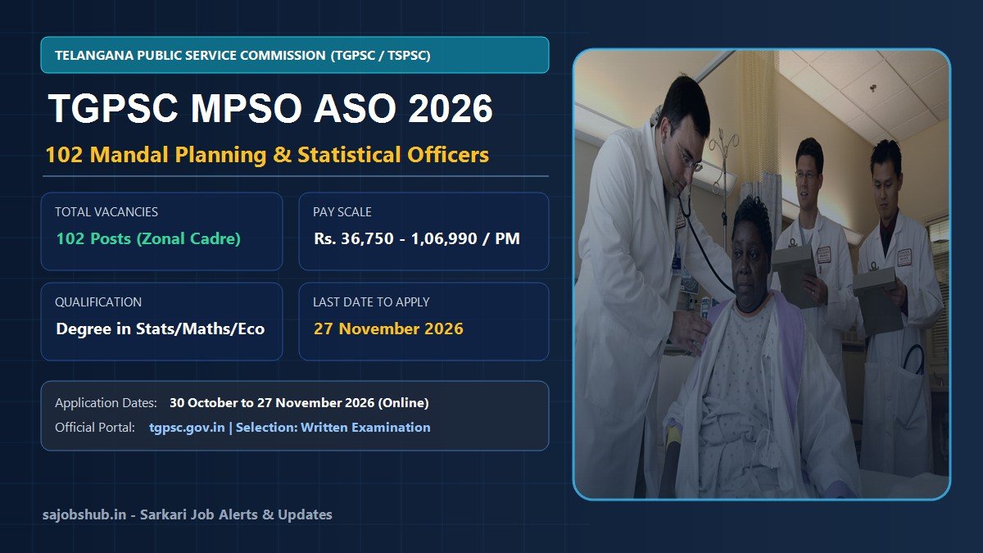Click the Application Dates label
Viewport: 983px width, 553px height.
point(106,403)
